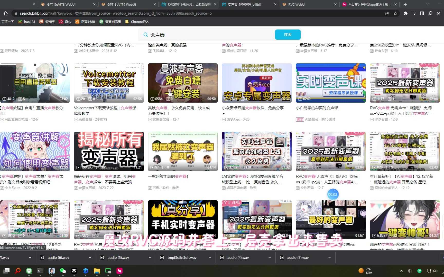The height and width of the screenshot is (277, 444).
Task: Open the 爱淘宝 bookmark
Action: [47, 22]
